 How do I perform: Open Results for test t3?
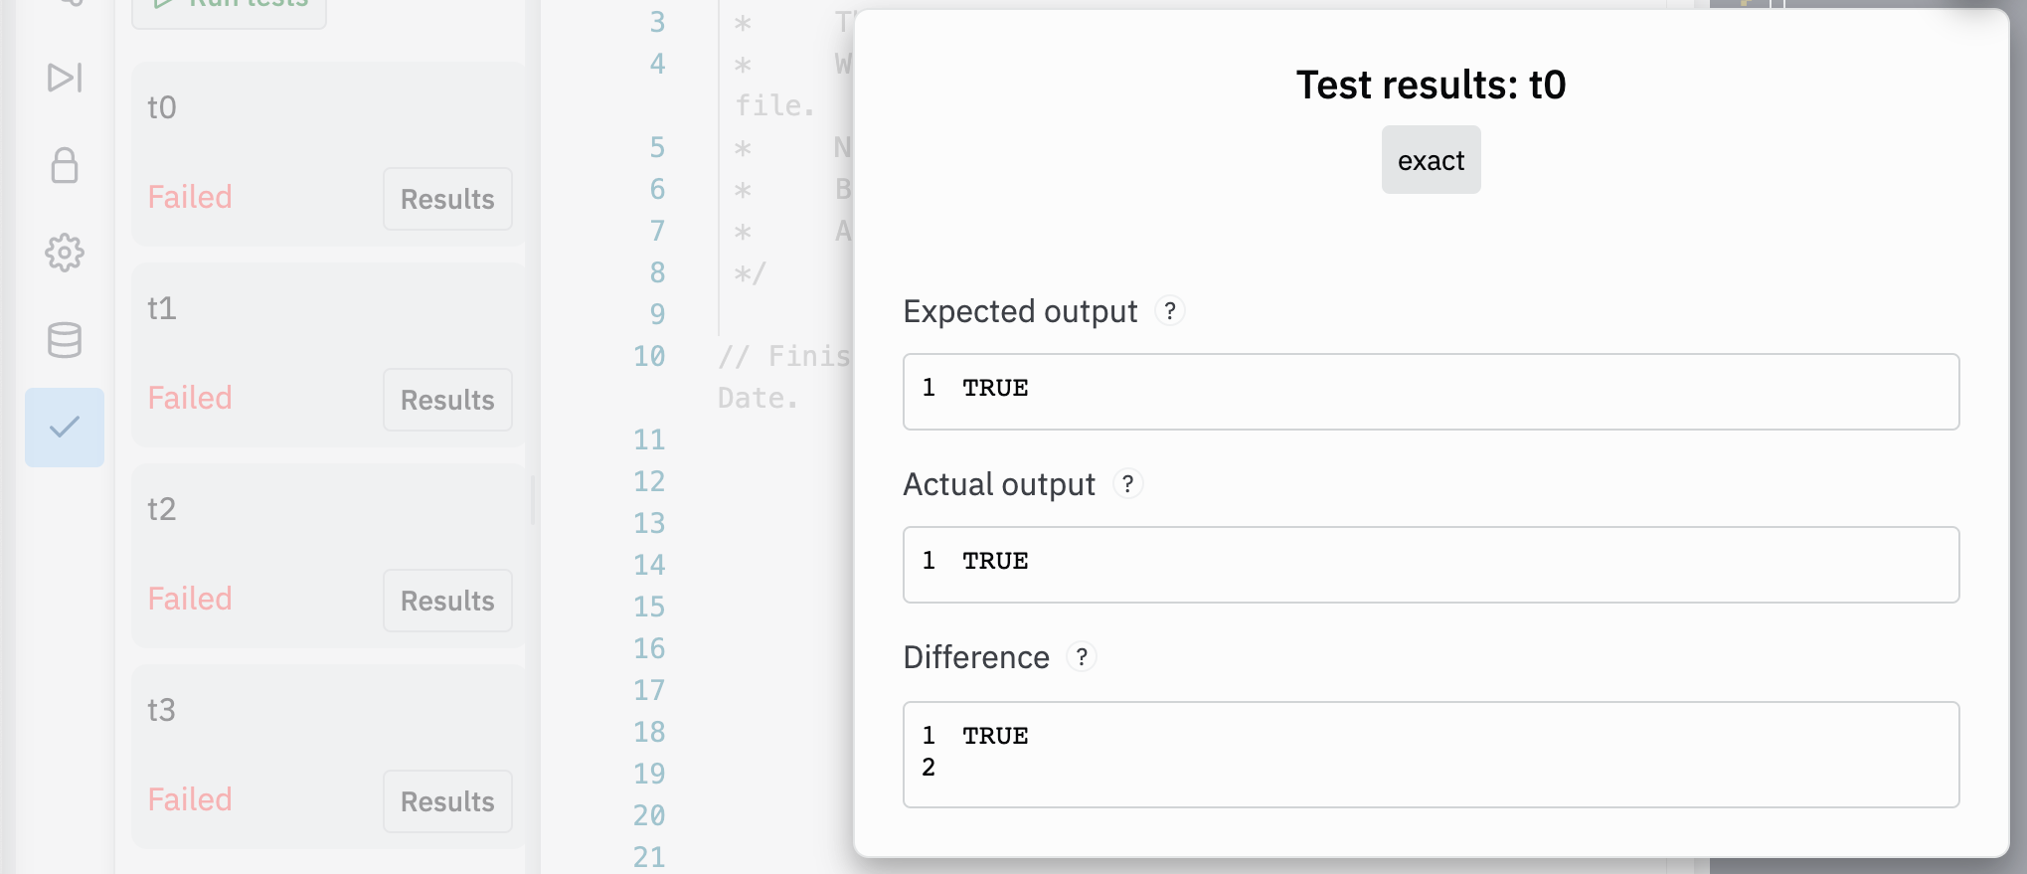tap(447, 801)
